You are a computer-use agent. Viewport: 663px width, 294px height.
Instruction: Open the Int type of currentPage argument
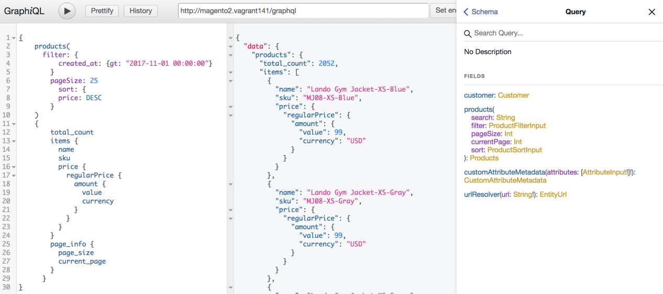[x=517, y=142]
